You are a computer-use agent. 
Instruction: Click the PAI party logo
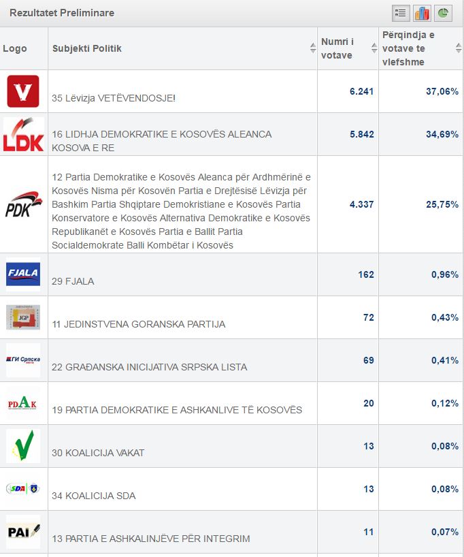23,532
